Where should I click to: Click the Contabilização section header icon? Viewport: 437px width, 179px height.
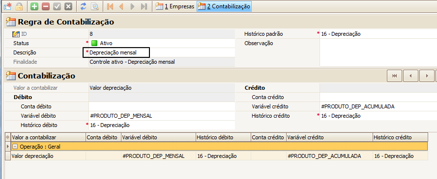pos(11,76)
